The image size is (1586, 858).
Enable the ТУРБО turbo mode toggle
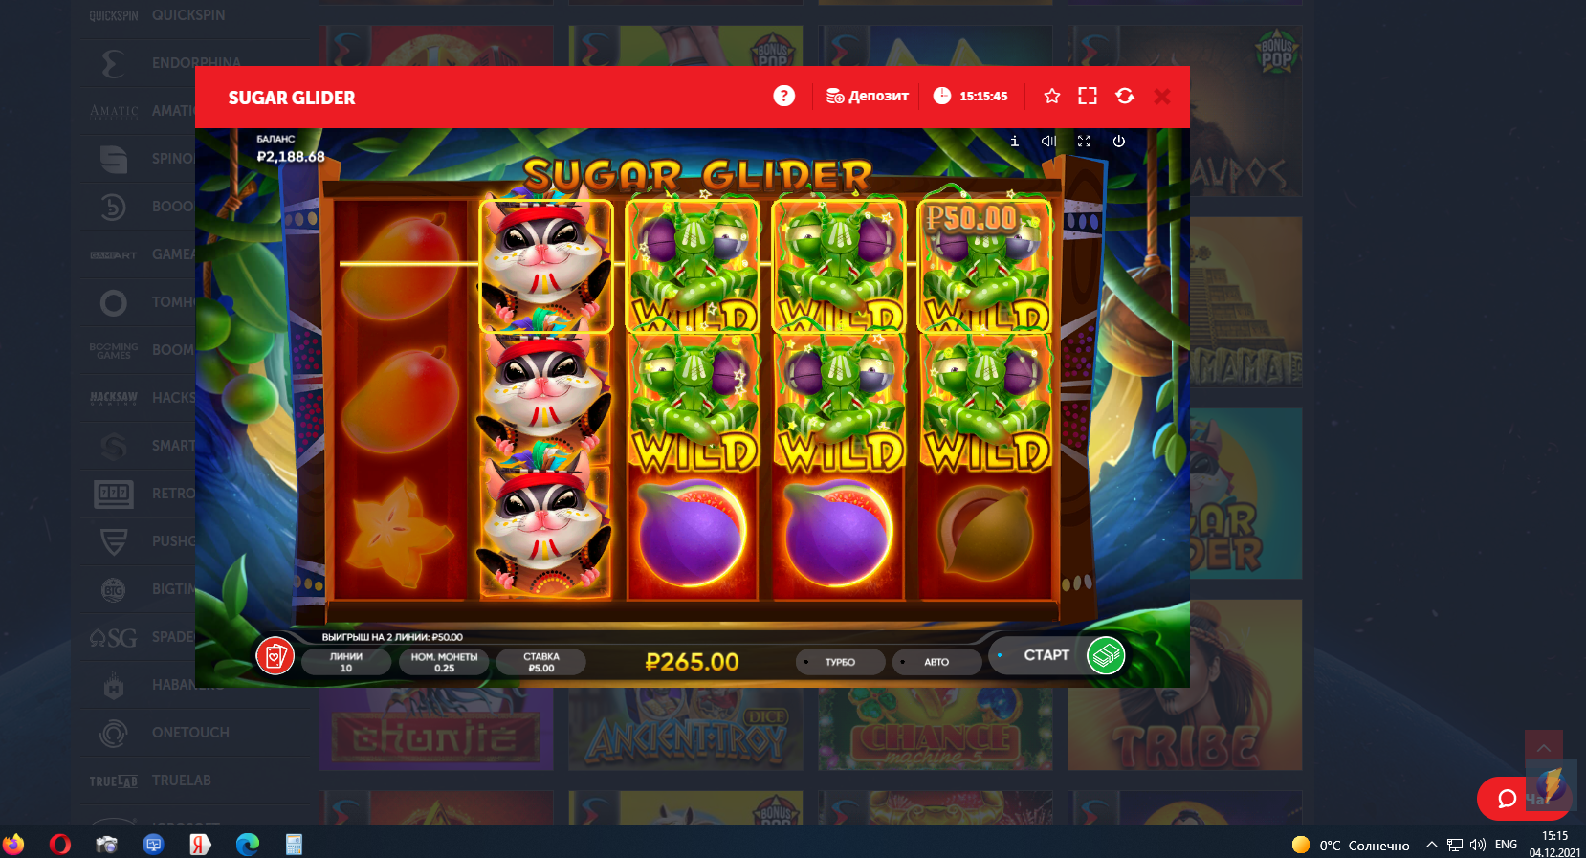coord(840,662)
